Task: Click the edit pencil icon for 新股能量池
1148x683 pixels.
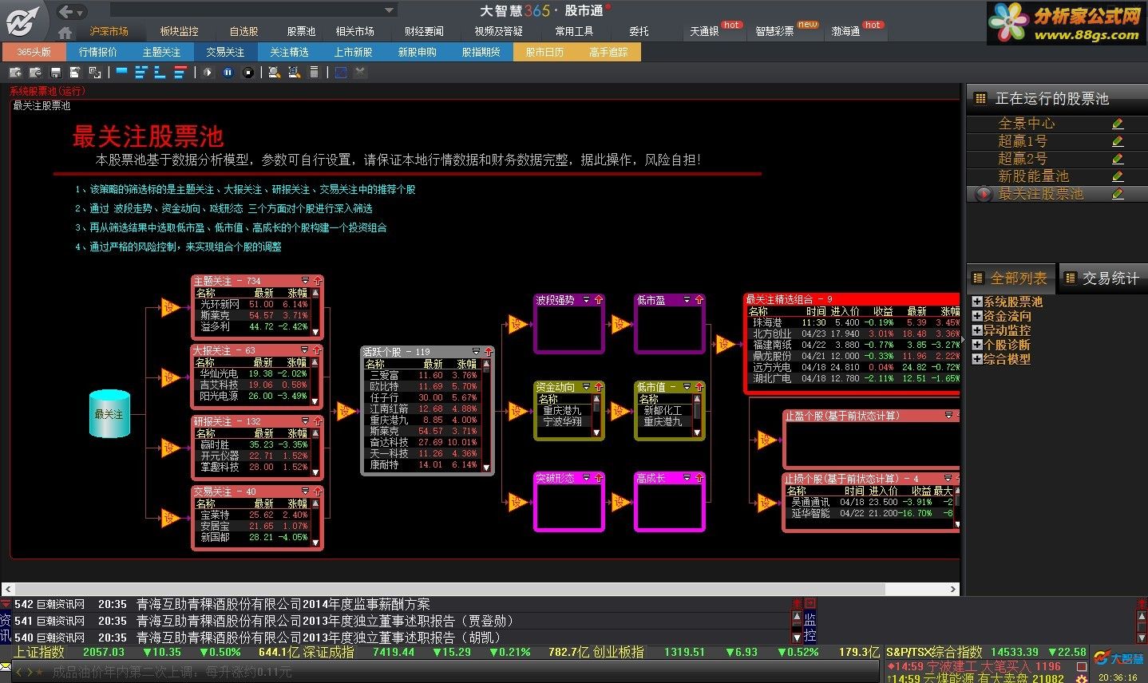Action: [x=1118, y=176]
